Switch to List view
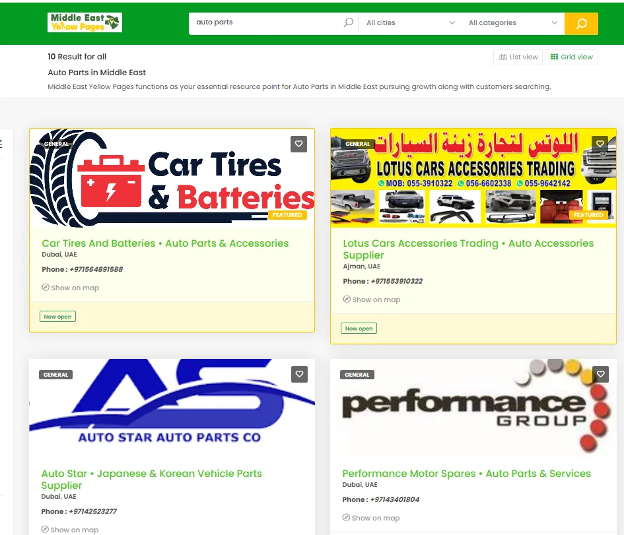This screenshot has height=535, width=624. (518, 57)
